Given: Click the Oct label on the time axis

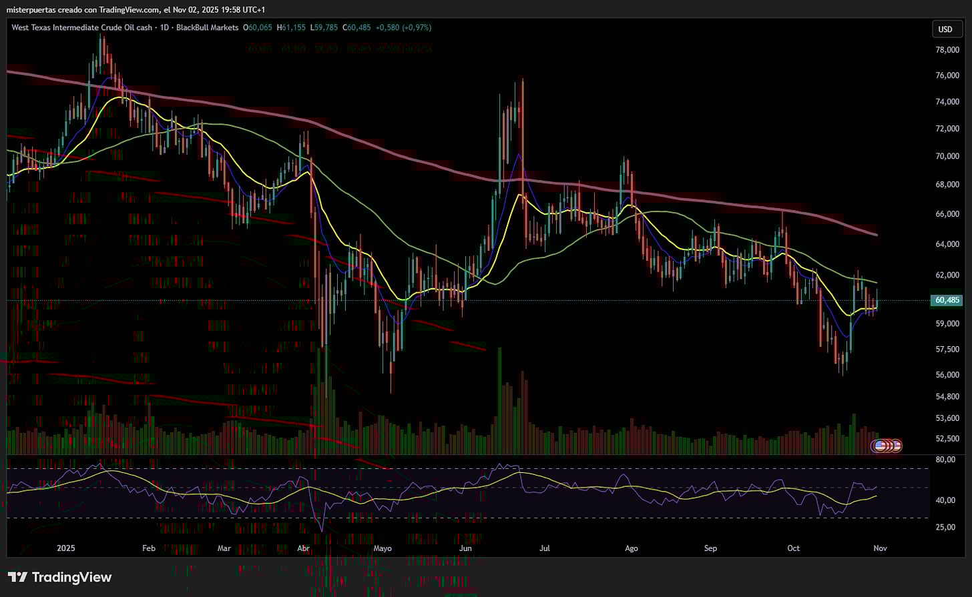Looking at the screenshot, I should 793,548.
